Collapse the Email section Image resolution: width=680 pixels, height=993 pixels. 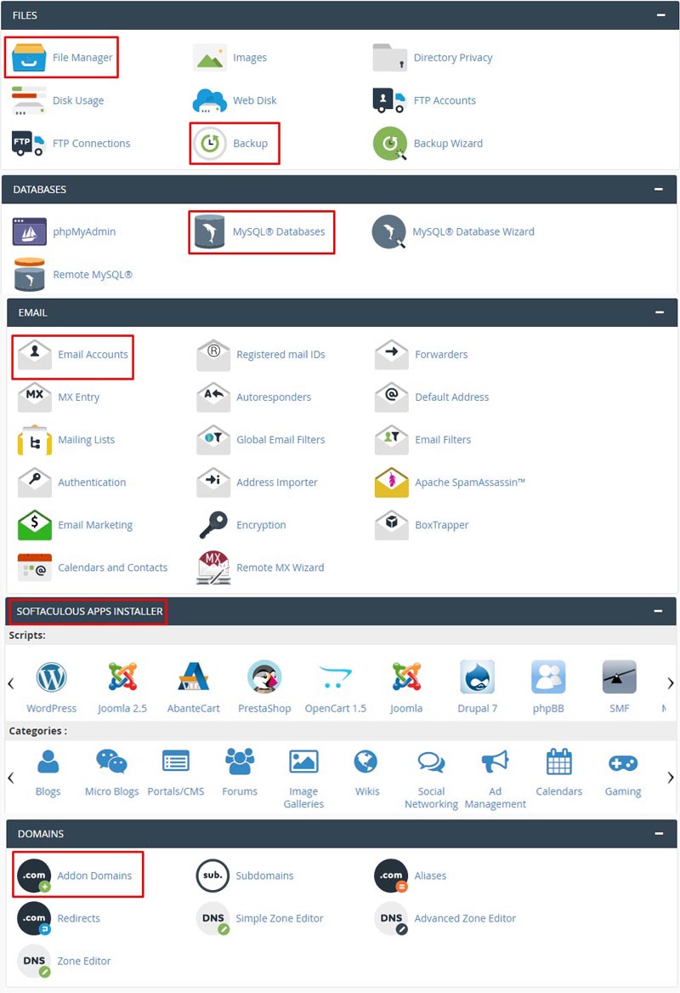[660, 312]
